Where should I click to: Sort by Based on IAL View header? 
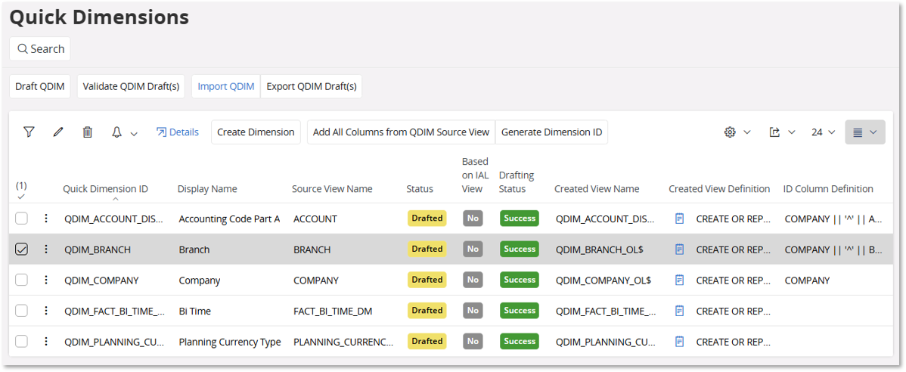[x=475, y=175]
